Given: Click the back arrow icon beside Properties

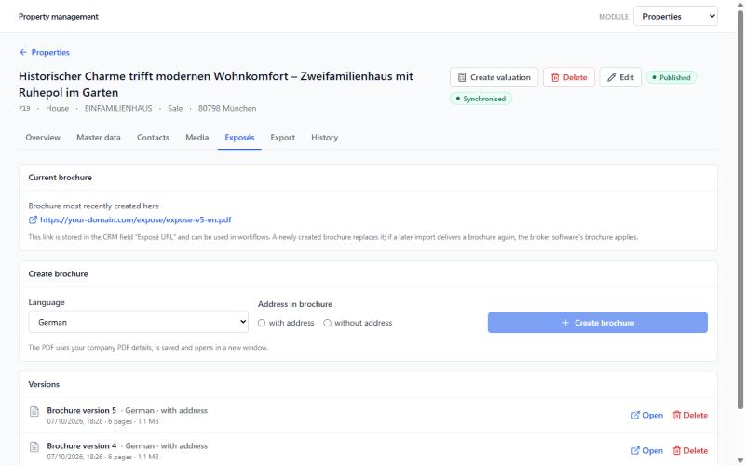Looking at the screenshot, I should tap(22, 52).
